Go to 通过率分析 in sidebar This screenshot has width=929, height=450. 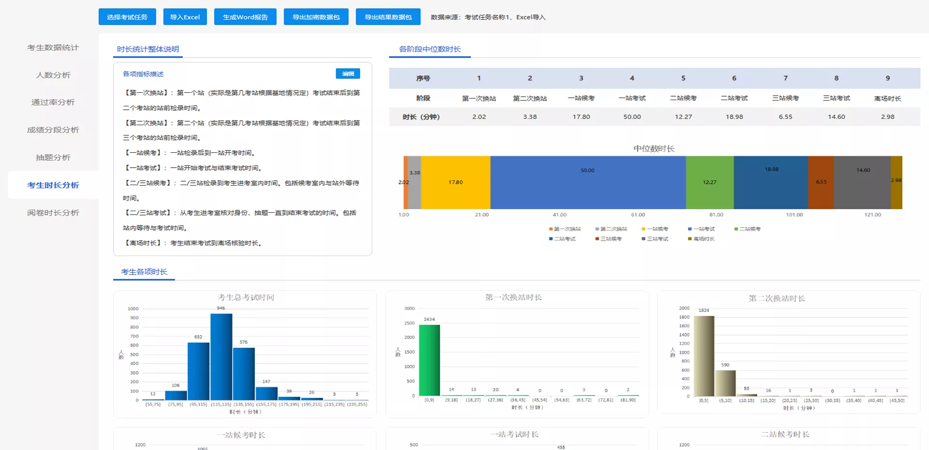pyautogui.click(x=53, y=102)
